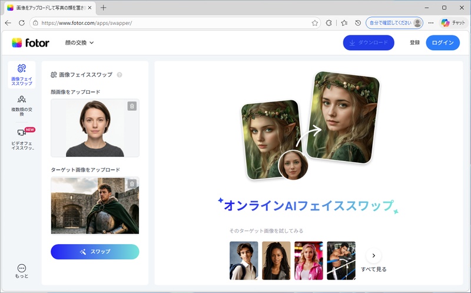Choose the young man with backpack sample
The width and height of the screenshot is (471, 293).
244,261
